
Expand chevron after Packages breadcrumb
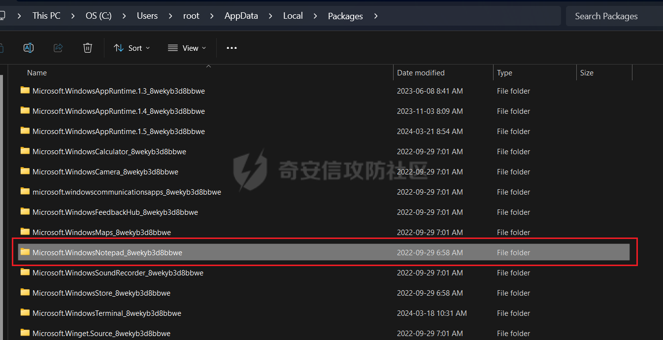coord(376,16)
